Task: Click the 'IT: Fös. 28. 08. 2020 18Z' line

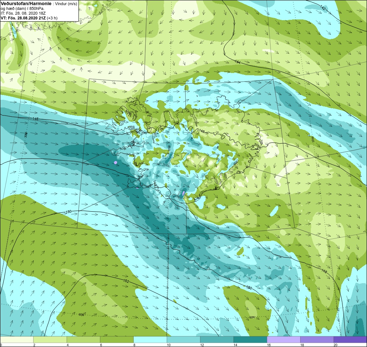Action: click(23, 13)
